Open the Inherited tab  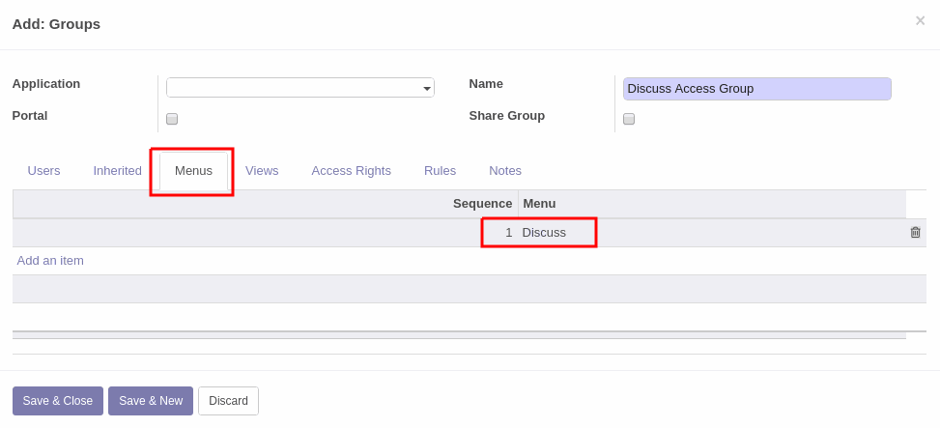(118, 171)
